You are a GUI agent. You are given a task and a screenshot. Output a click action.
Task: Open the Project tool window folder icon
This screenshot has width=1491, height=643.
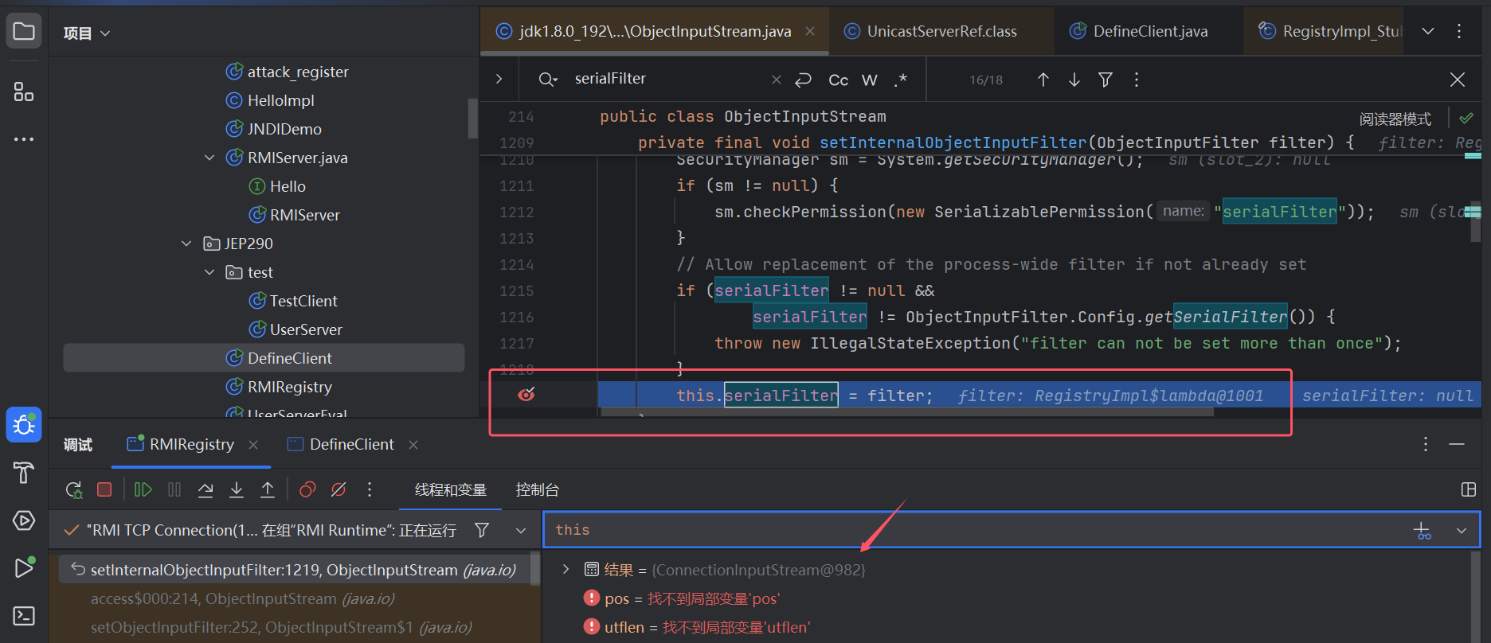click(24, 32)
